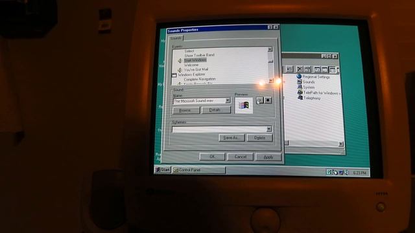Click Control Panel horizontal scroll-right arrow

341,144
